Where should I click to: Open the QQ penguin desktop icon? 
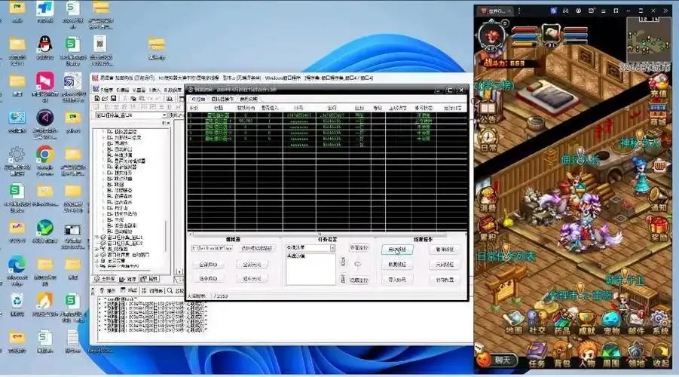pyautogui.click(x=44, y=48)
